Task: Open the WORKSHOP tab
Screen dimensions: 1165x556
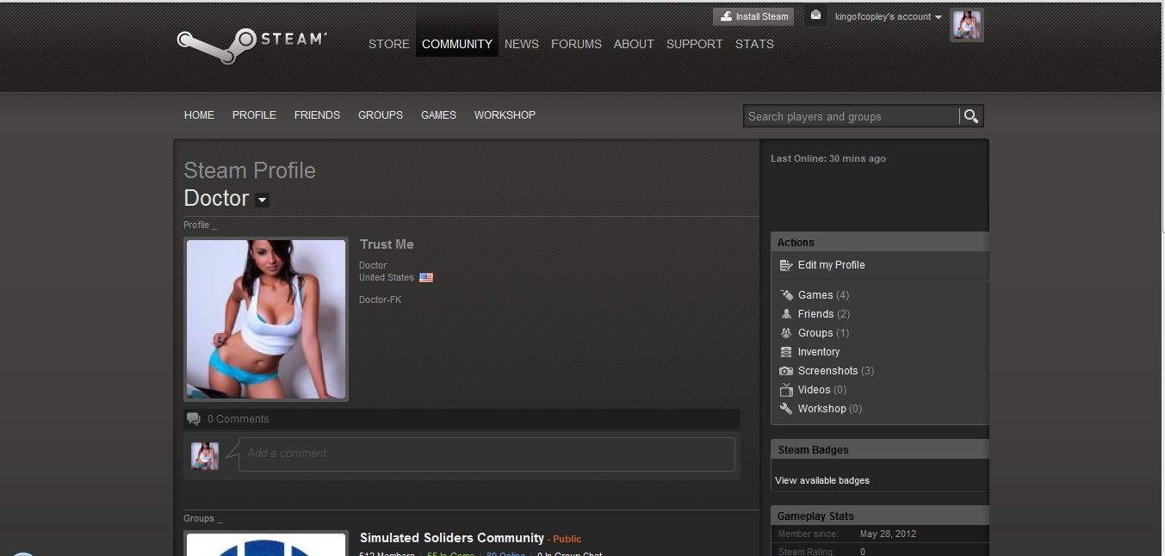Action: tap(505, 115)
